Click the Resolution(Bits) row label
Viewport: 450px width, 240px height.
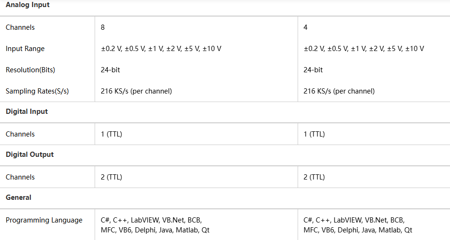coord(30,70)
